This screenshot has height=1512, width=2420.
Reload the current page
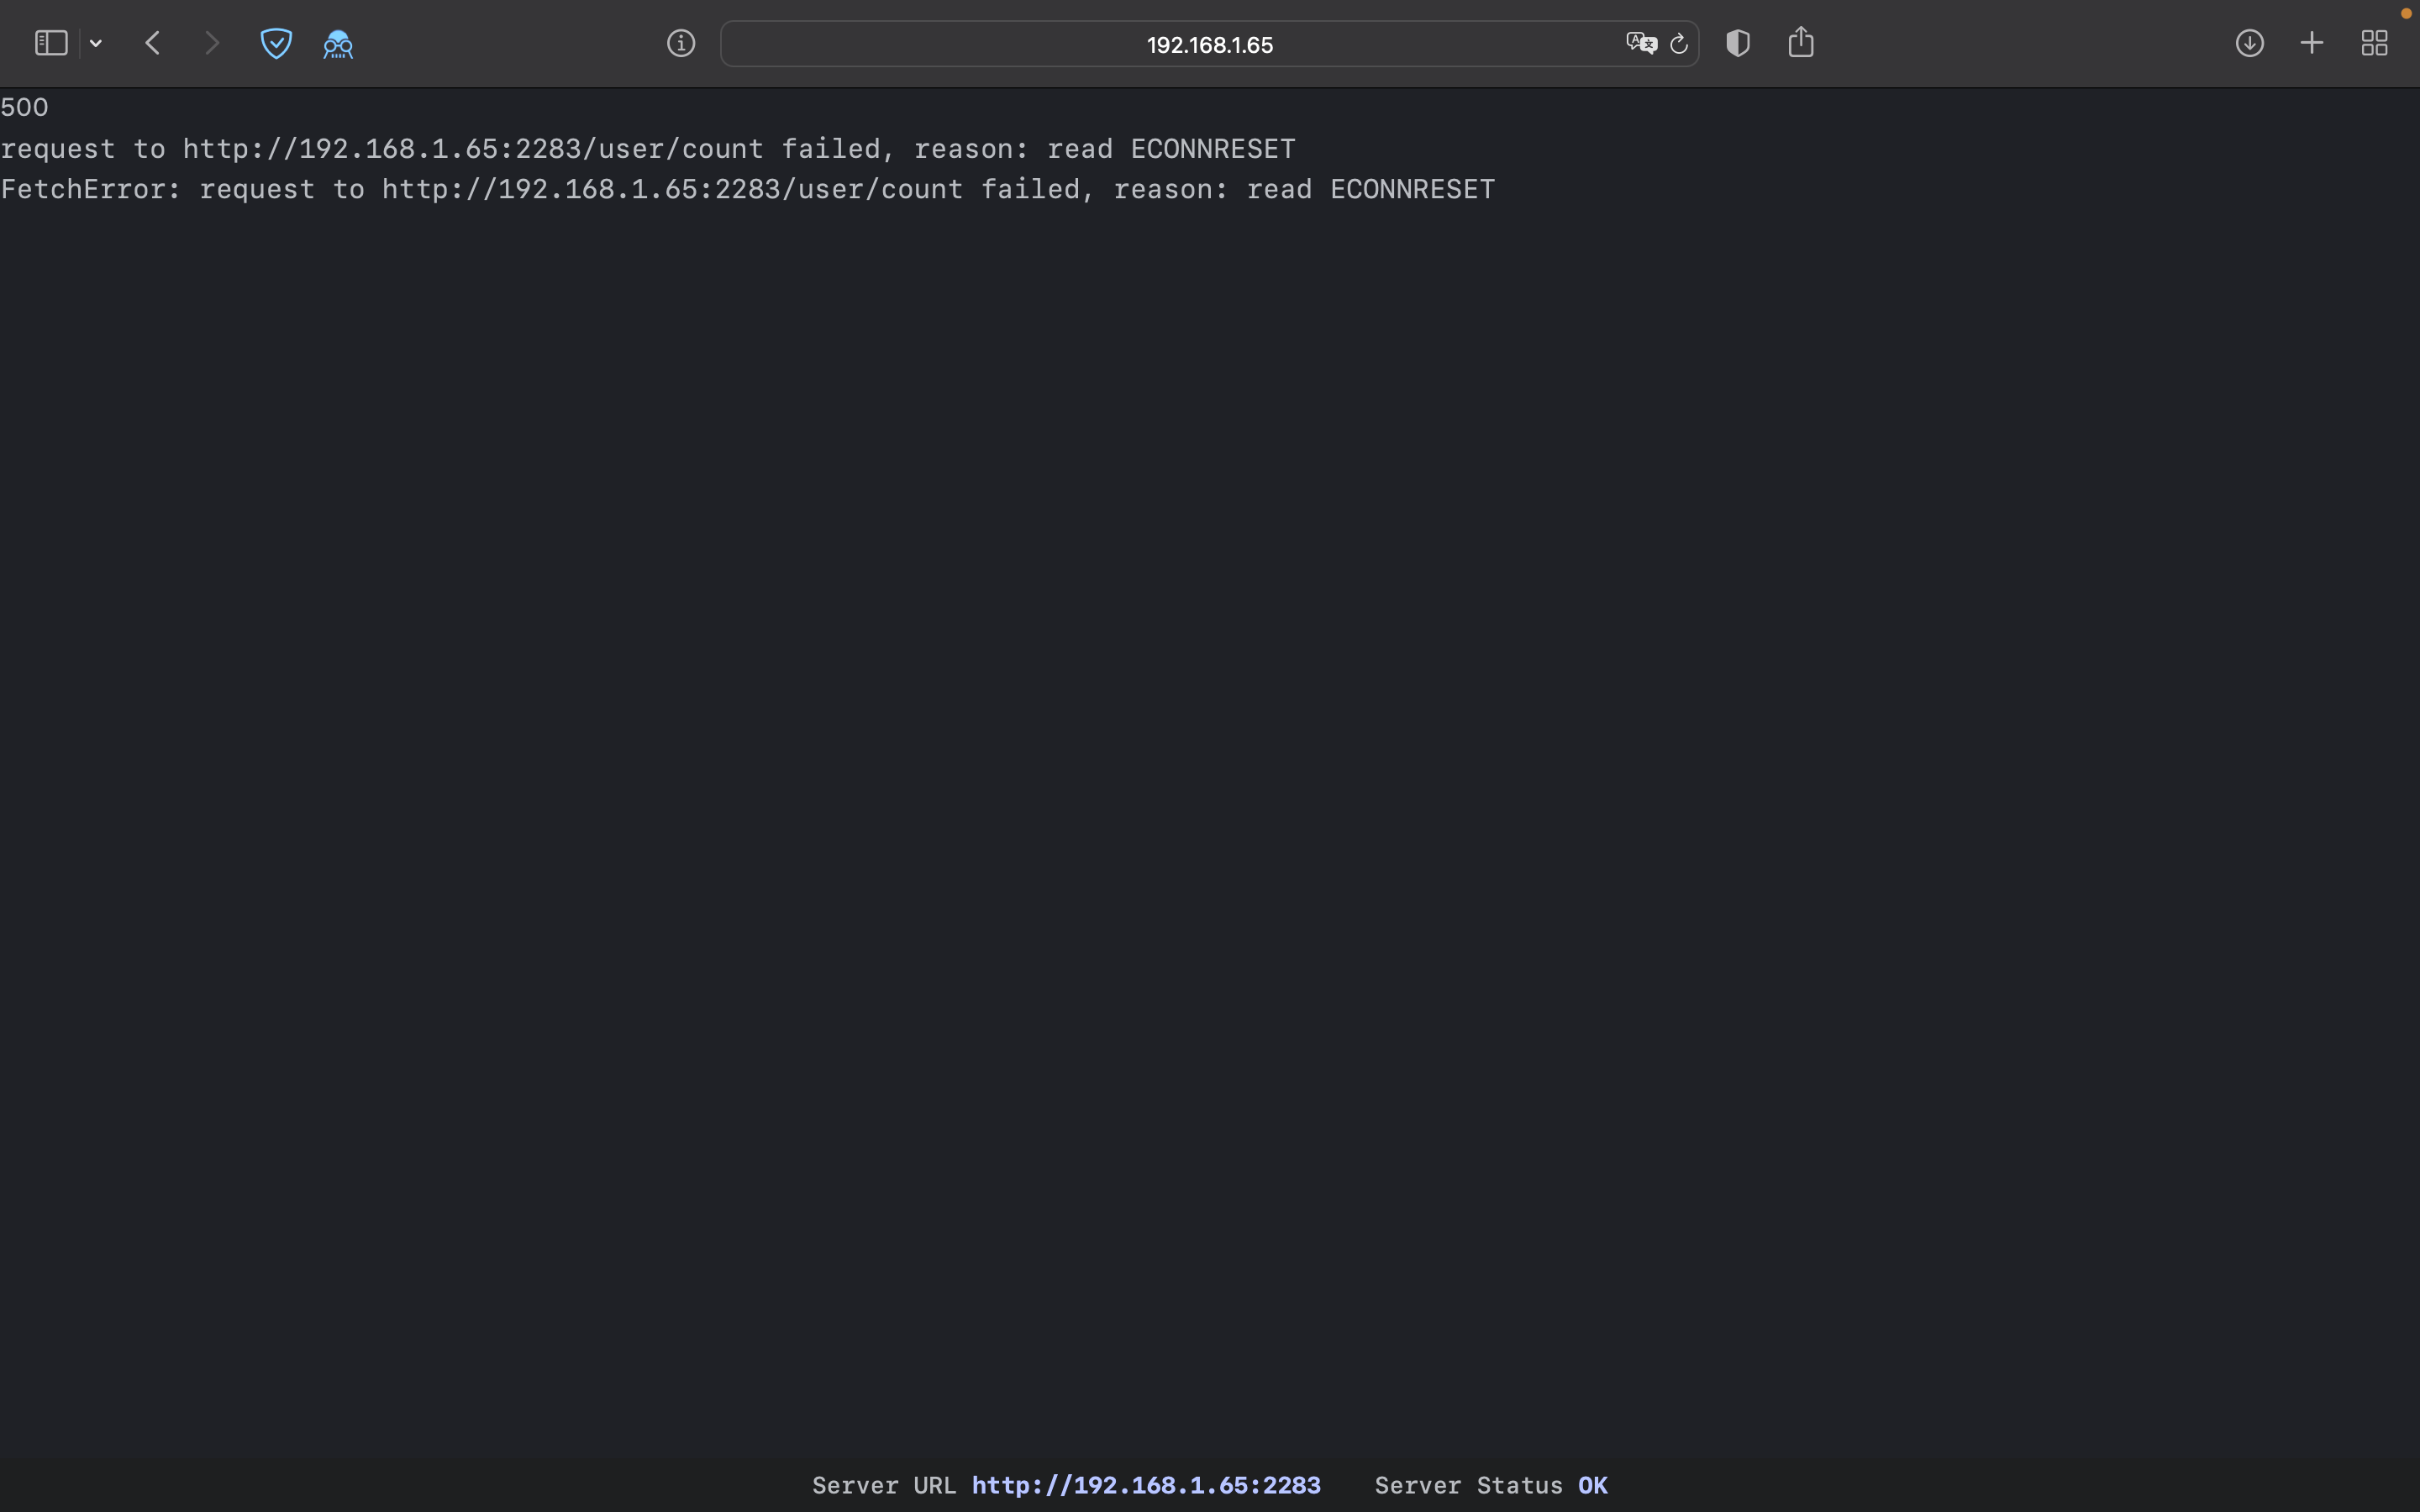tap(1679, 44)
